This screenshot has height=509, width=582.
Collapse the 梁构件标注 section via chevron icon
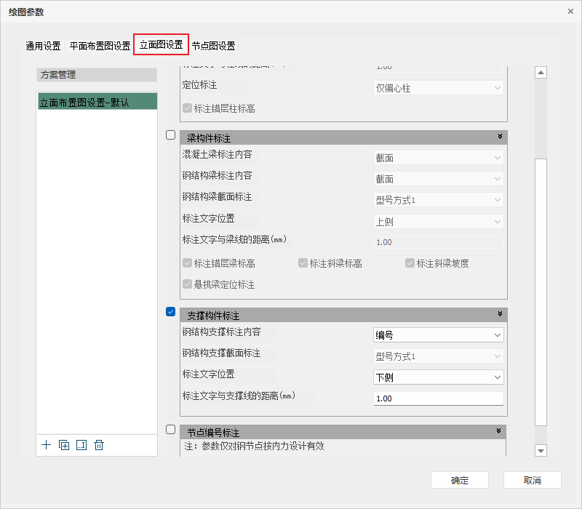[500, 137]
